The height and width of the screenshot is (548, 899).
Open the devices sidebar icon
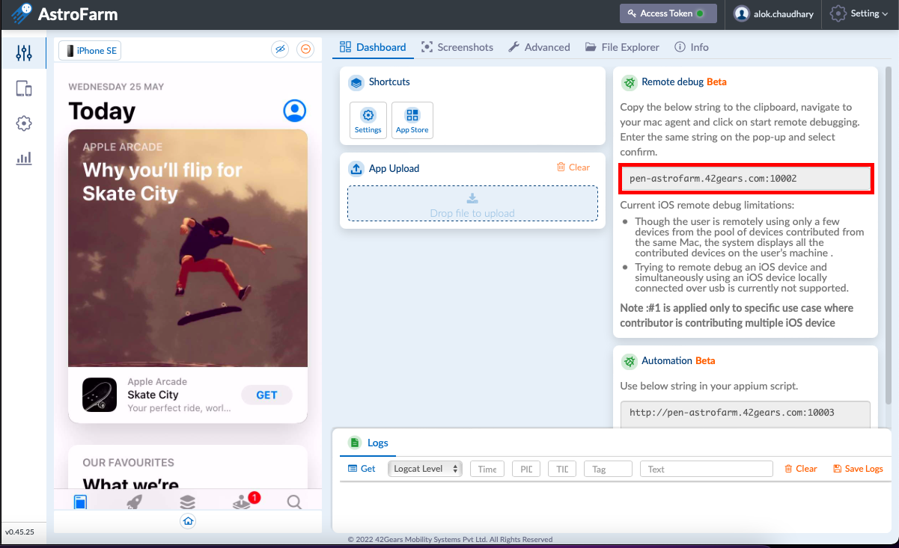pyautogui.click(x=24, y=88)
